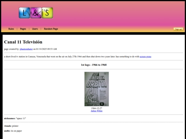Open the Julius White link
The height and width of the screenshot is (139, 186).
pyautogui.click(x=96, y=111)
